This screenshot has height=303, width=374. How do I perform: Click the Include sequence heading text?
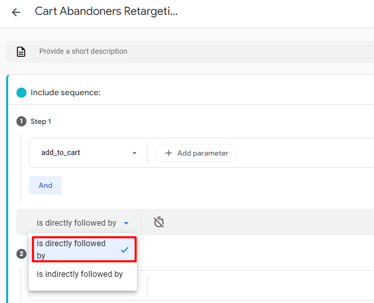[65, 93]
